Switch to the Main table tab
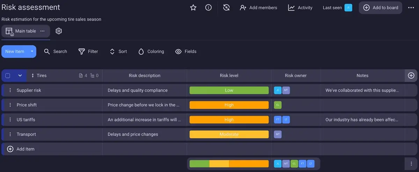Image resolution: width=419 pixels, height=172 pixels. click(x=22, y=31)
